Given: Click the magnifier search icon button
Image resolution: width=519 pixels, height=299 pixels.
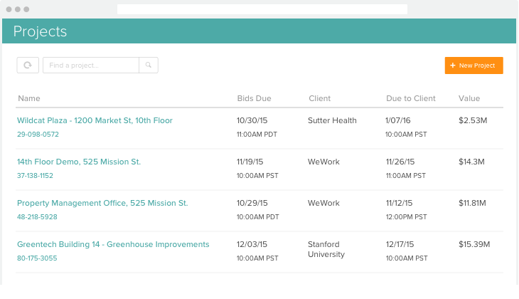Looking at the screenshot, I should (149, 65).
